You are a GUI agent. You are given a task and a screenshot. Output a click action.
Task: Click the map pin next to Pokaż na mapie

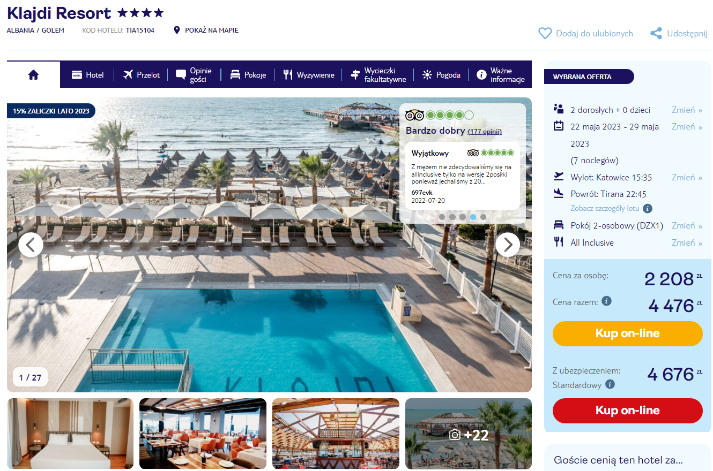click(x=177, y=31)
